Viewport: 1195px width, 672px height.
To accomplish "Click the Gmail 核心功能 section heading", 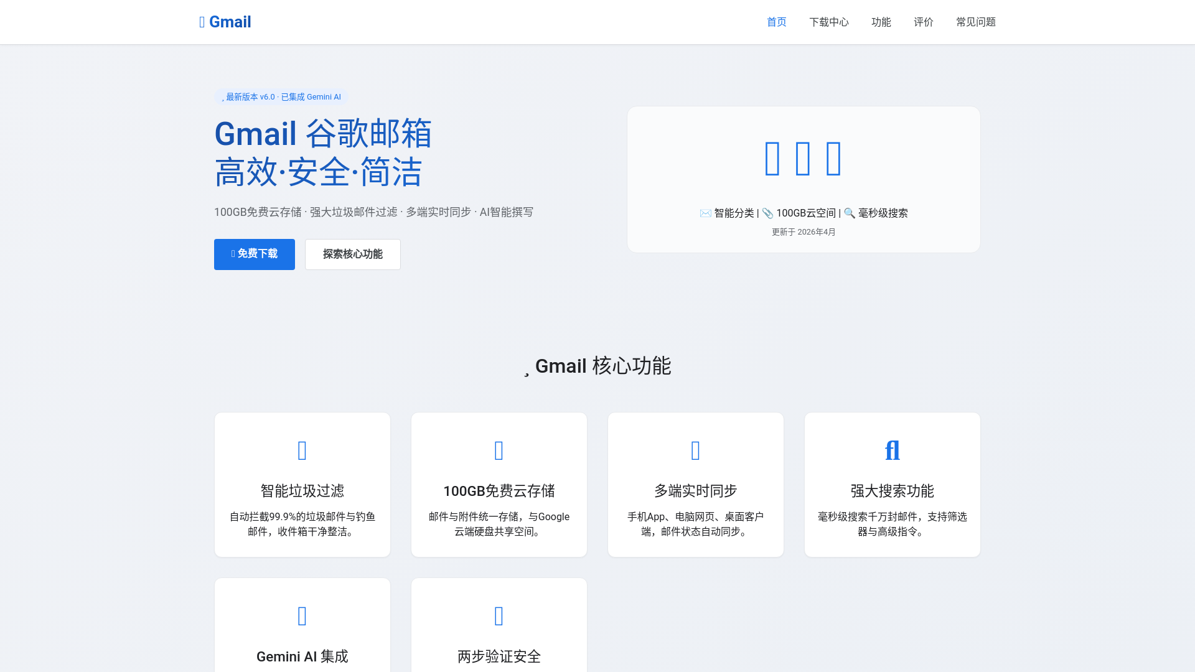I will 597,366.
